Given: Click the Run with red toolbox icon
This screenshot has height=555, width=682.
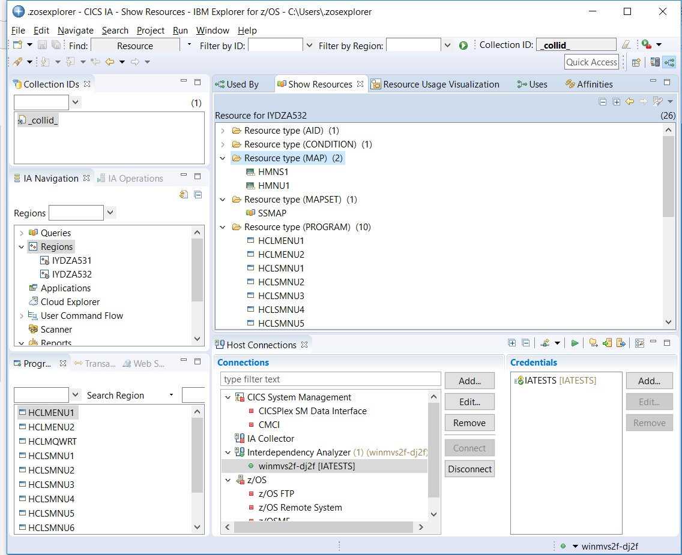Looking at the screenshot, I should pyautogui.click(x=647, y=44).
